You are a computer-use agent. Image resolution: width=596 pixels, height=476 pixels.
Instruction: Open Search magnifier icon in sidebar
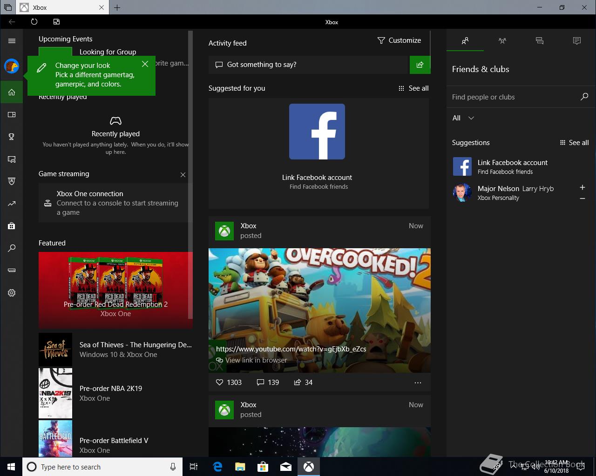[x=12, y=248]
